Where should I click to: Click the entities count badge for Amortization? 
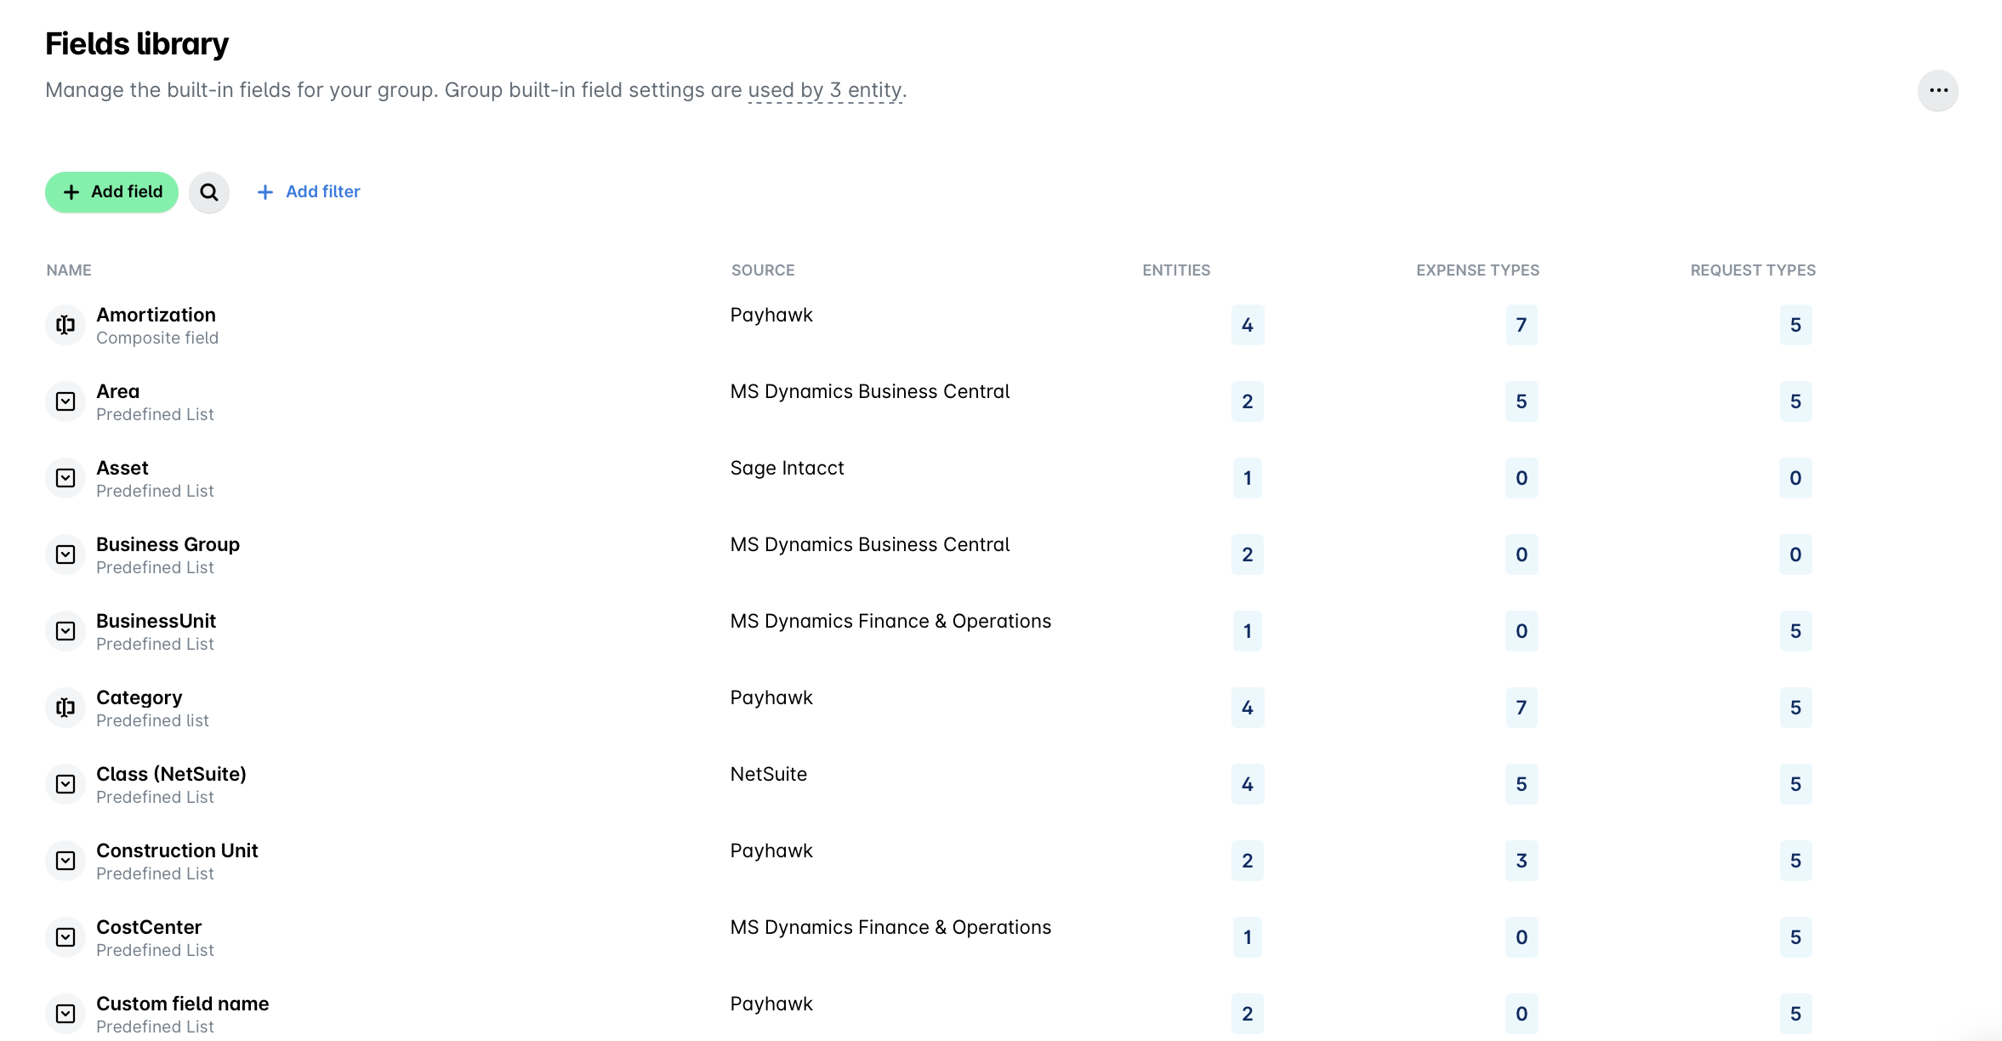[x=1248, y=325]
